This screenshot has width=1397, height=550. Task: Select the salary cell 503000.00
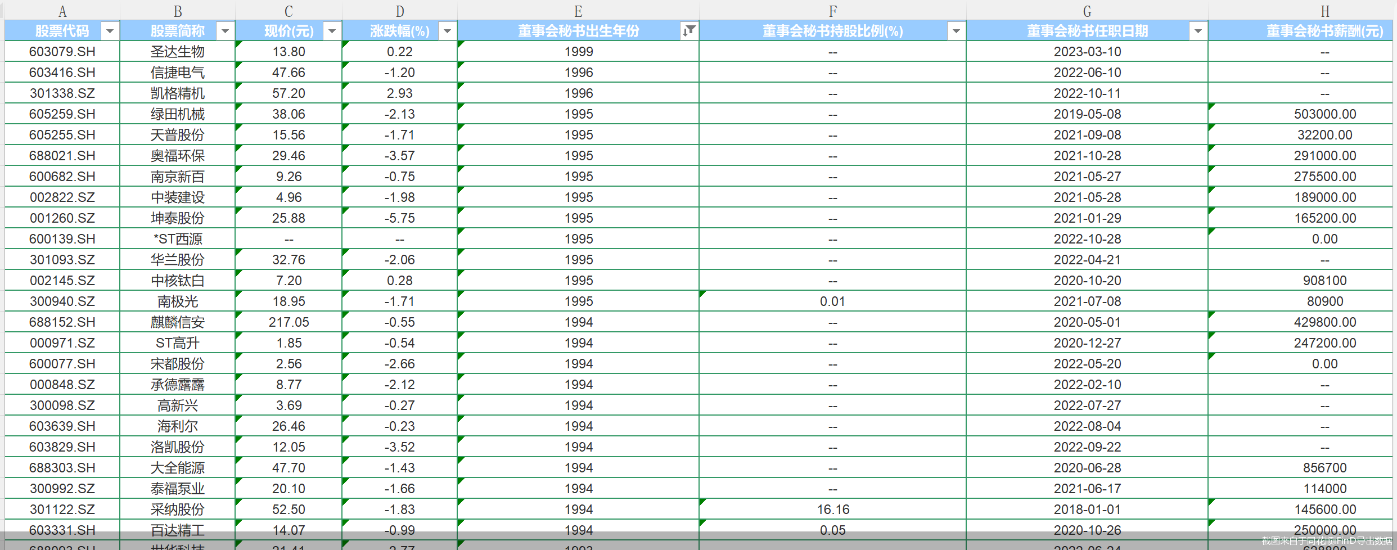tap(1324, 114)
